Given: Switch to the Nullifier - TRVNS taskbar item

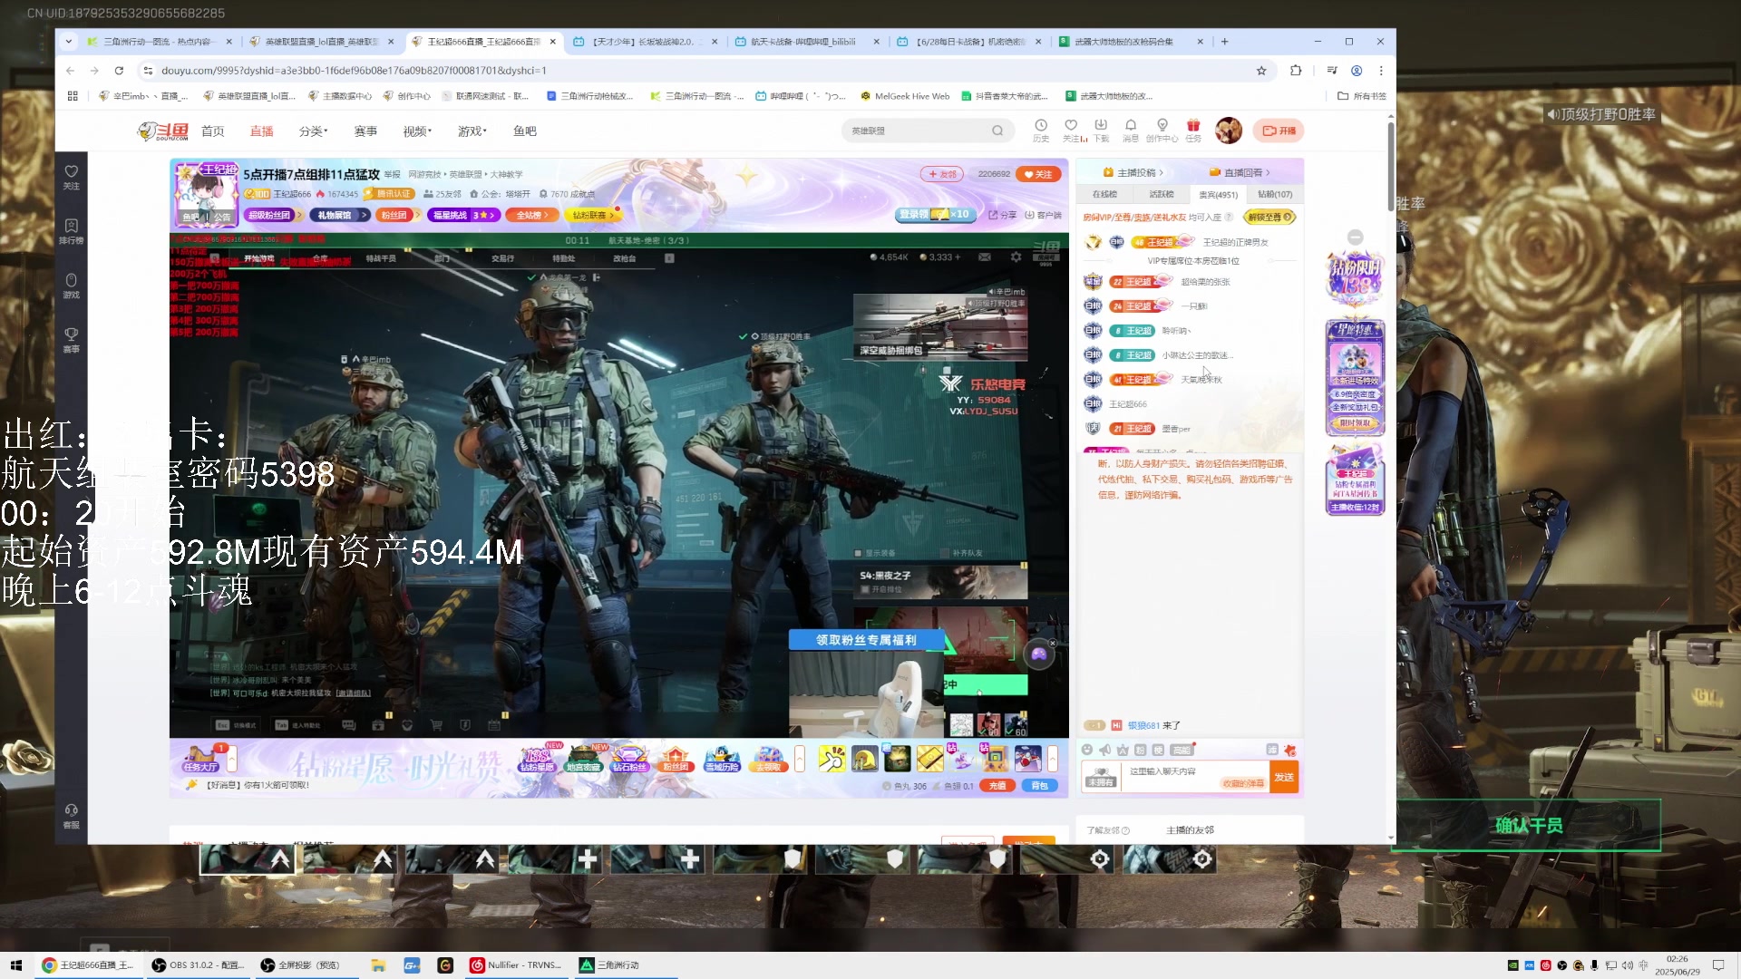Looking at the screenshot, I should (515, 965).
